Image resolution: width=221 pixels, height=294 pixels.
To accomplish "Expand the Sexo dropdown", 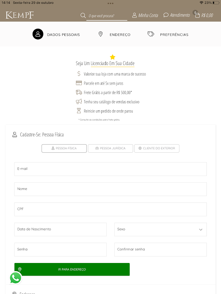I will (x=160, y=229).
